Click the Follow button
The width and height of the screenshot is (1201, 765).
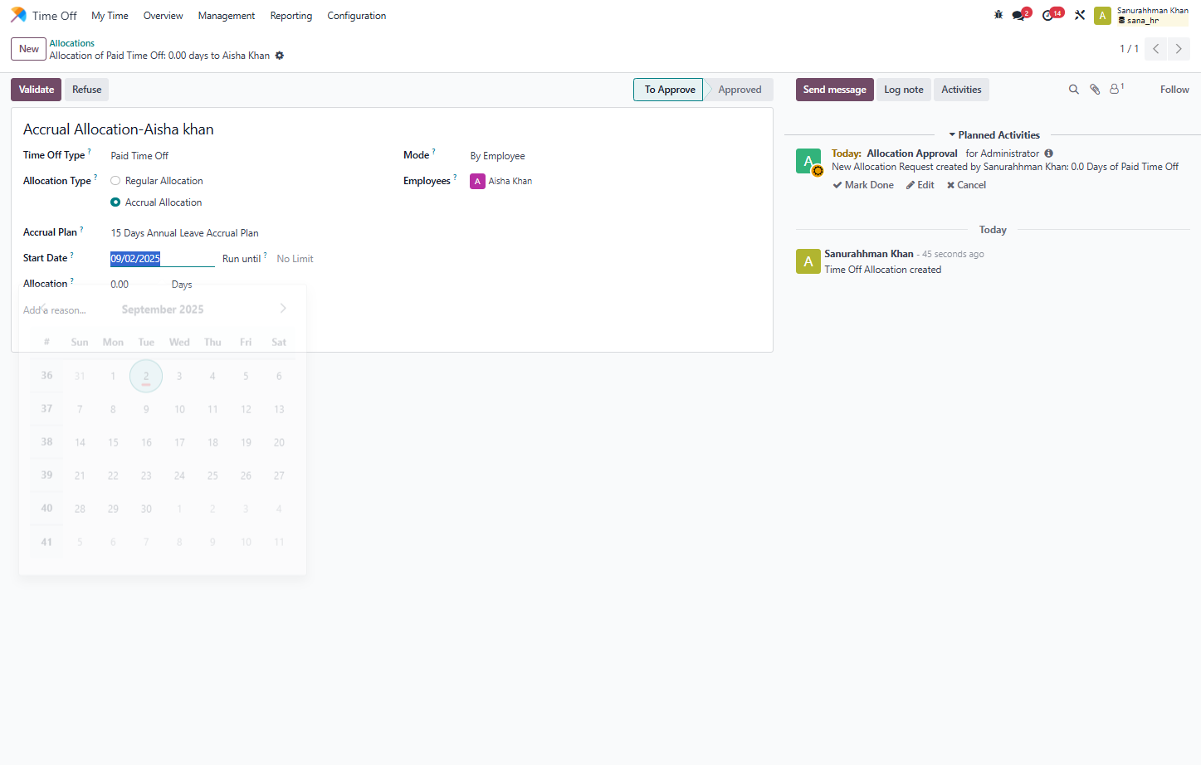[1174, 90]
